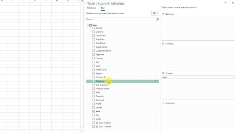This screenshot has height=132, width=236.
Task: Open the task pane options arrow
Action: pos(226,3)
